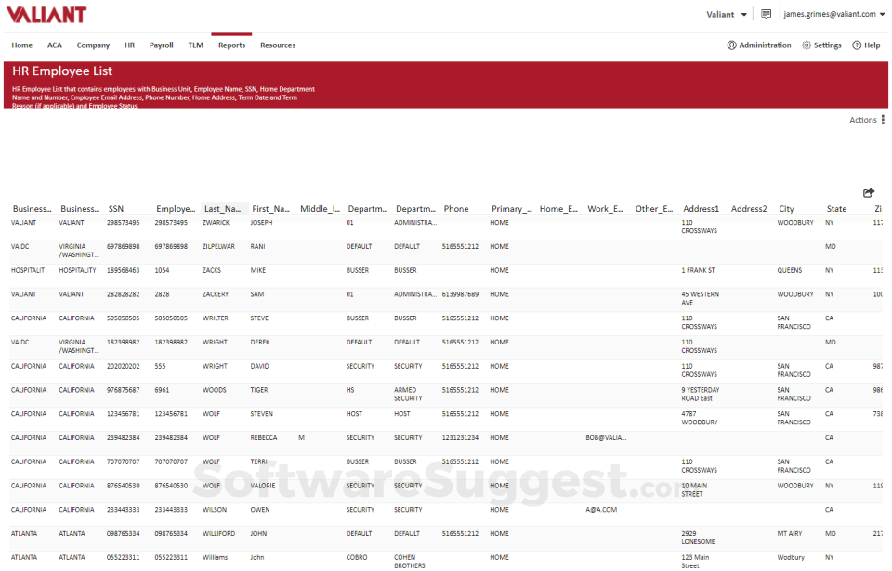The image size is (892, 571).
Task: Click the Actions overflow dots menu
Action: pos(884,119)
